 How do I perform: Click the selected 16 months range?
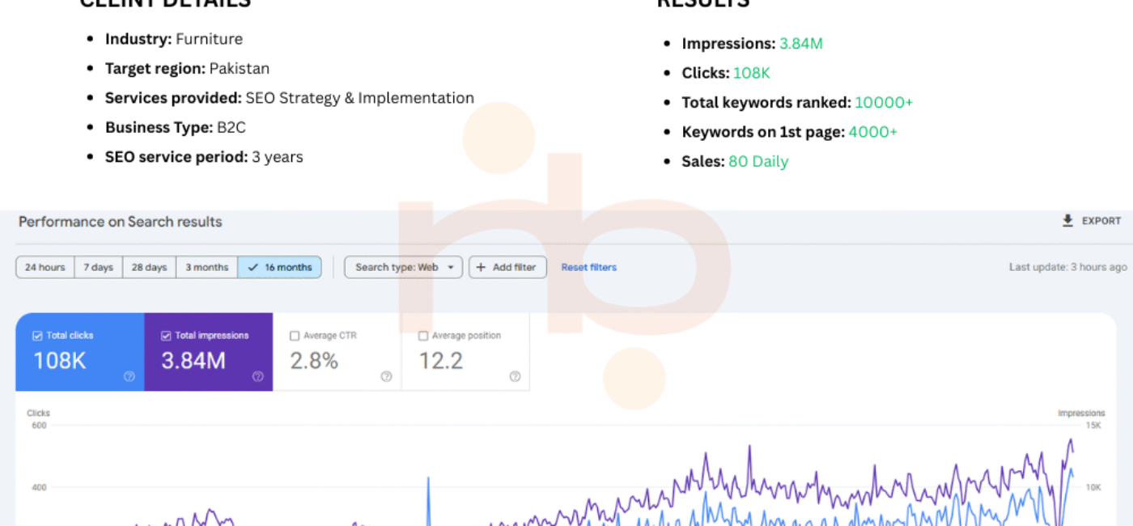279,267
